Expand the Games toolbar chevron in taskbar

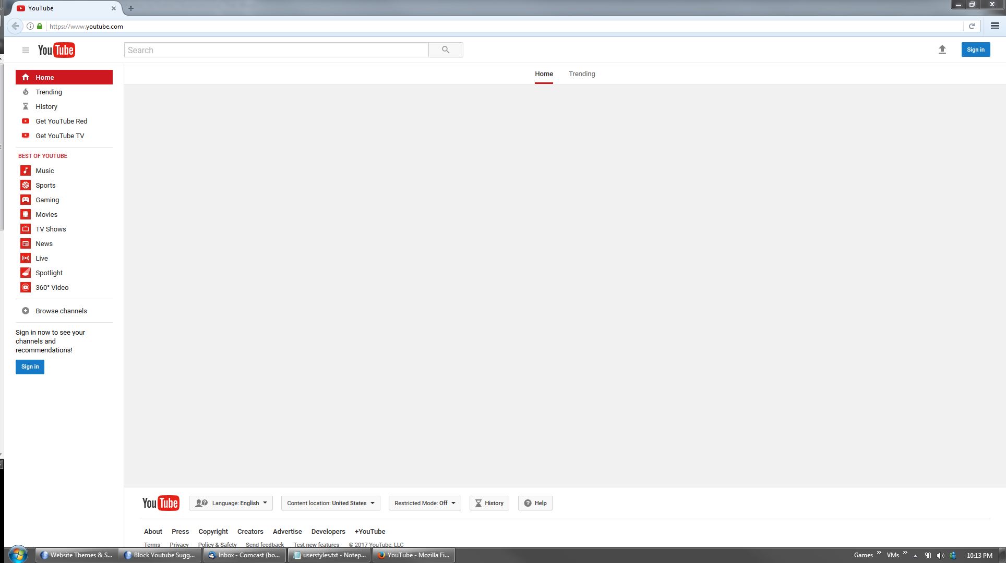click(879, 553)
